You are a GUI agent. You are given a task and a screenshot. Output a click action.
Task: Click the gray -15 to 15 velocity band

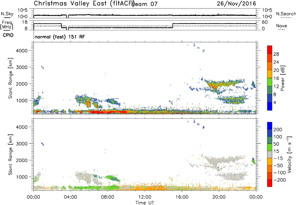(270, 154)
